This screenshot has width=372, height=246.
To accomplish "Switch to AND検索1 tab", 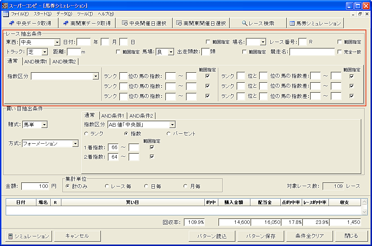I will point(36,62).
